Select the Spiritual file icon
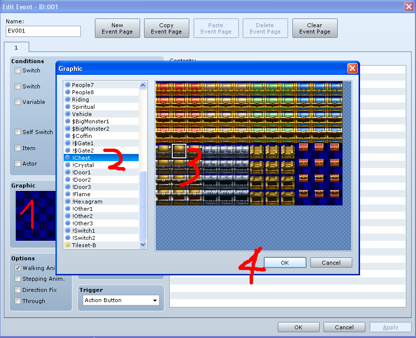Image resolution: width=416 pixels, height=338 pixels. (68, 106)
